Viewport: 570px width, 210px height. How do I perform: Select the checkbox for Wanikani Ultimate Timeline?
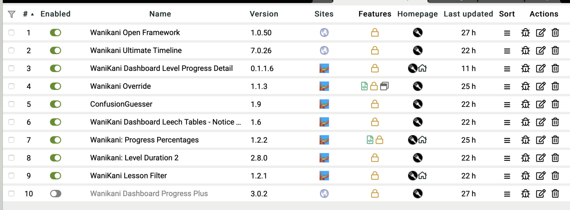coord(11,50)
